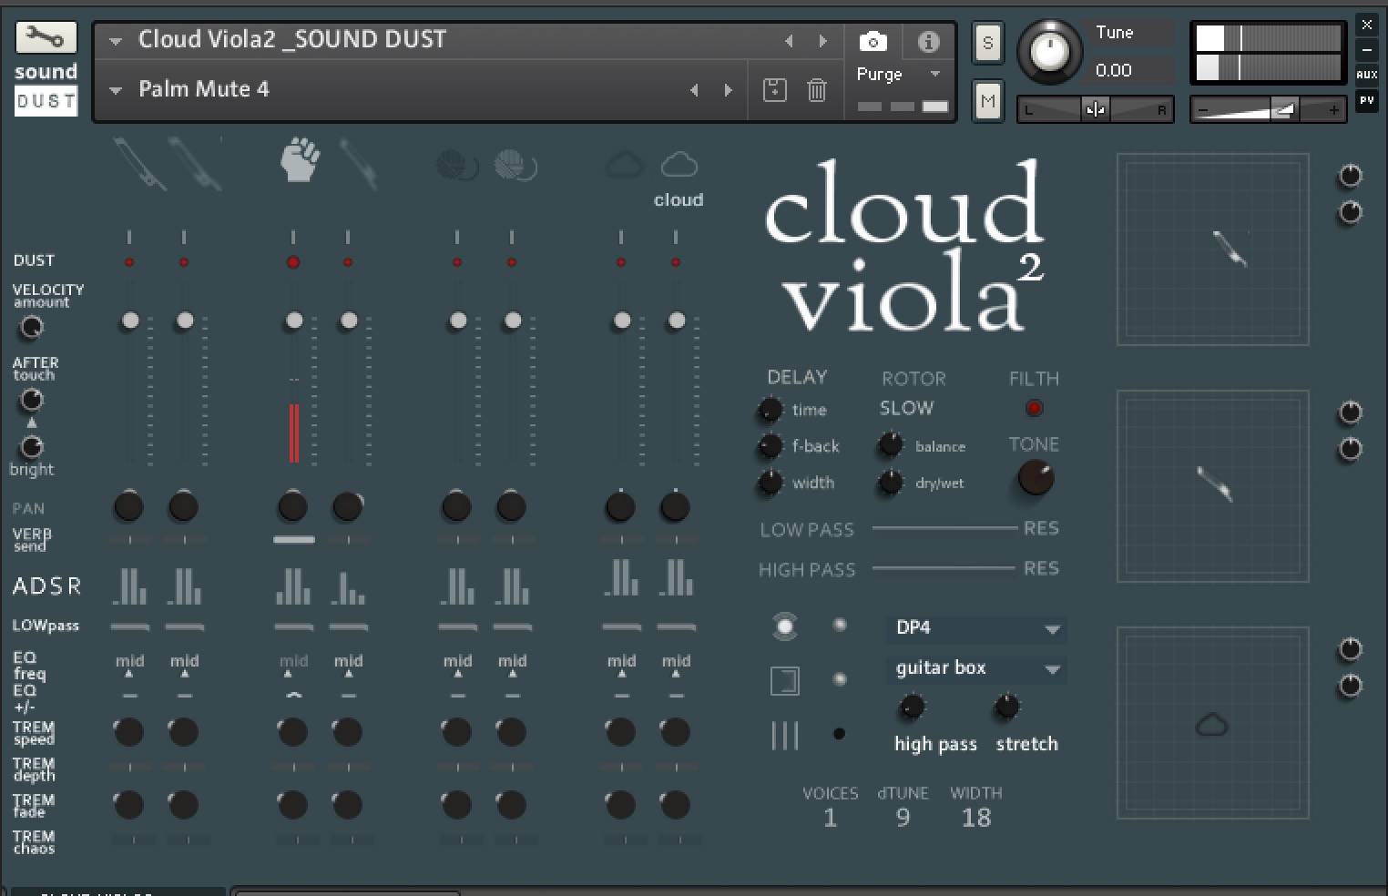Image resolution: width=1388 pixels, height=896 pixels.
Task: Open the Purge dropdown
Action: [899, 74]
